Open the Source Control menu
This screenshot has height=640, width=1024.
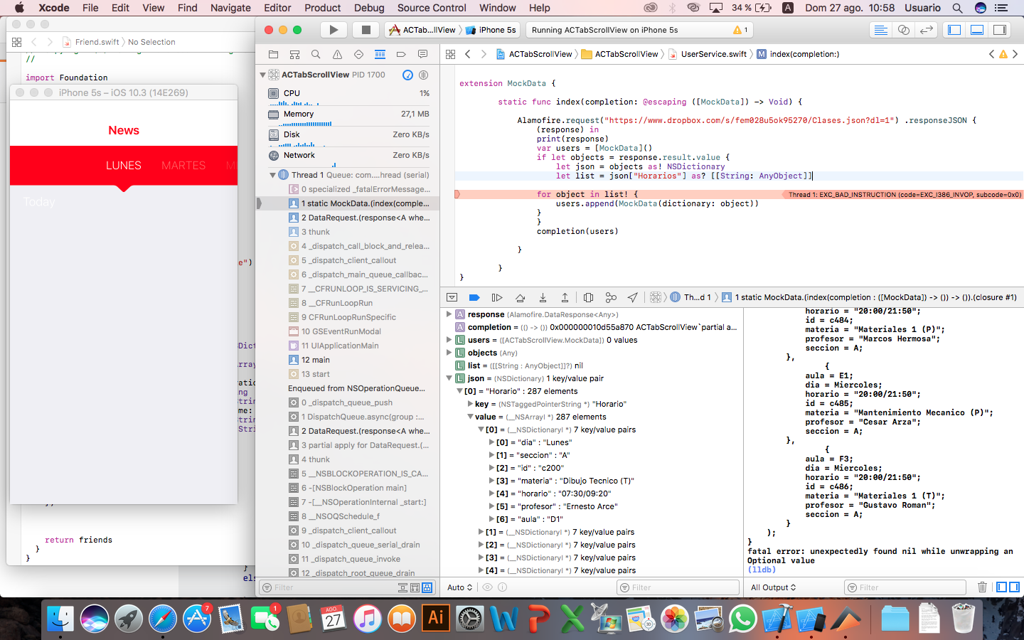point(432,8)
